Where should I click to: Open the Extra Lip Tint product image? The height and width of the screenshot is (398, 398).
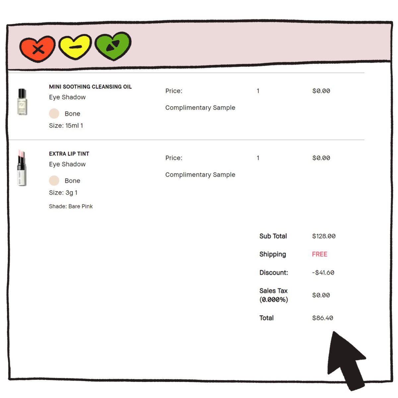coord(22,168)
